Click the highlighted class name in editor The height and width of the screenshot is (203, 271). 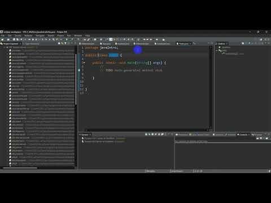[113, 55]
